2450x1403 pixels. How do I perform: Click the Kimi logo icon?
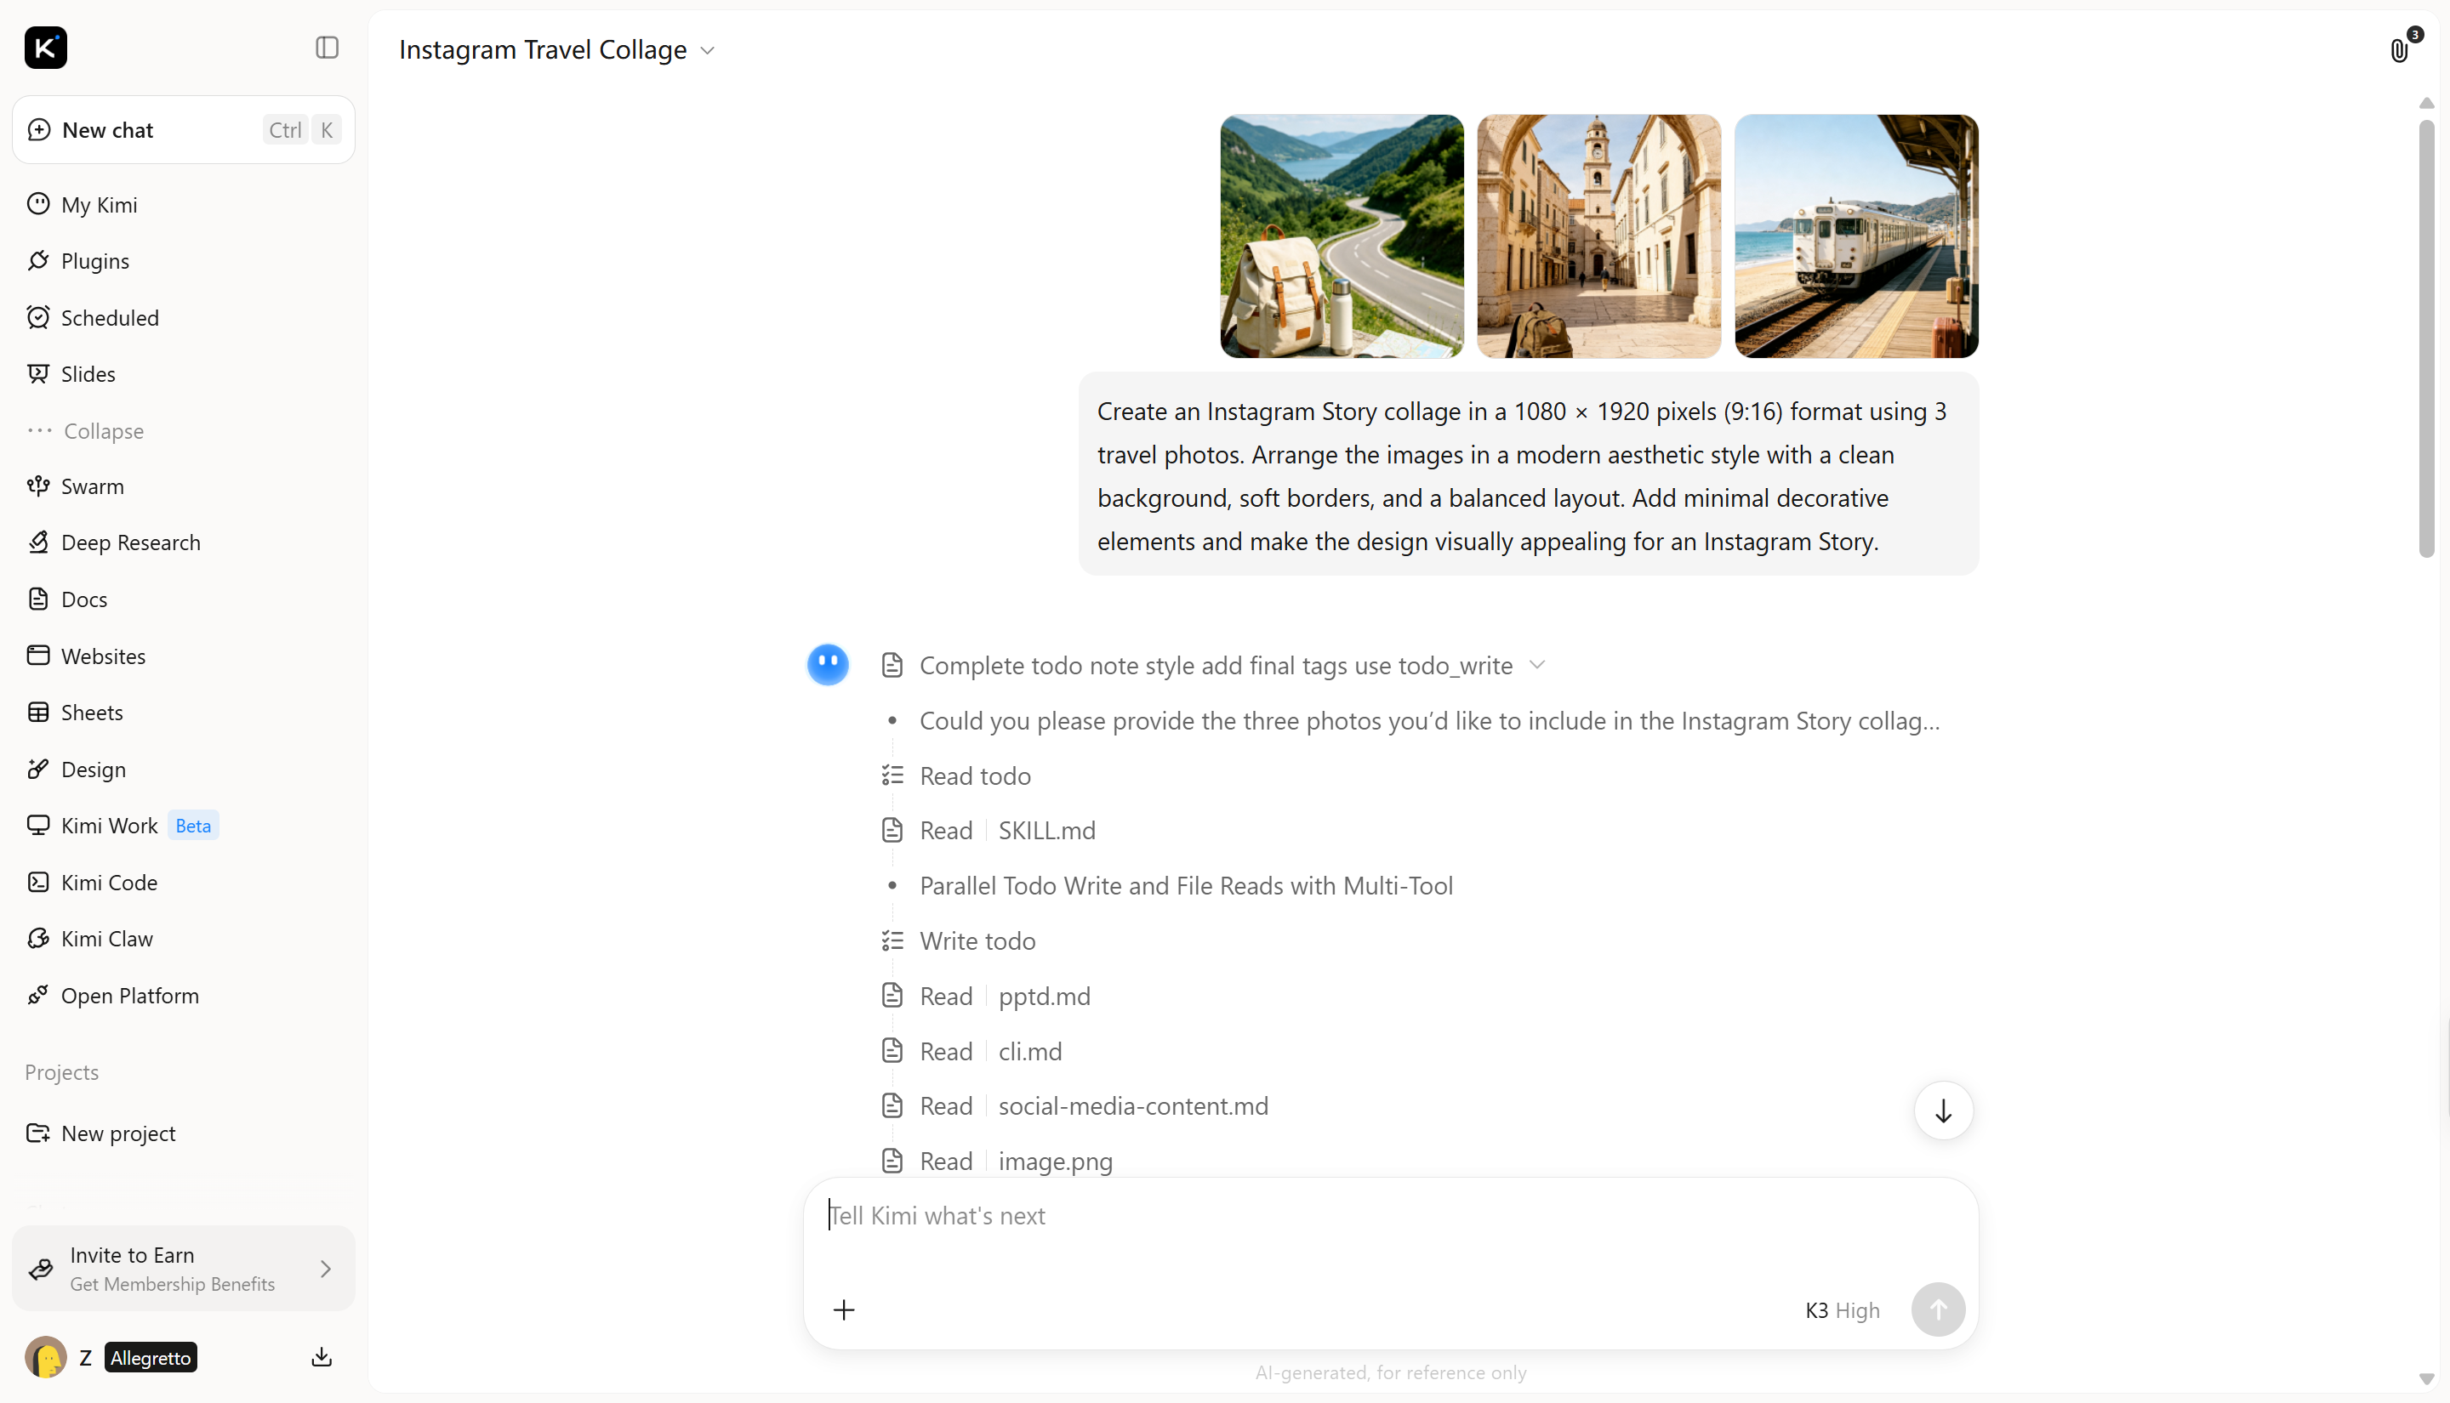(45, 48)
